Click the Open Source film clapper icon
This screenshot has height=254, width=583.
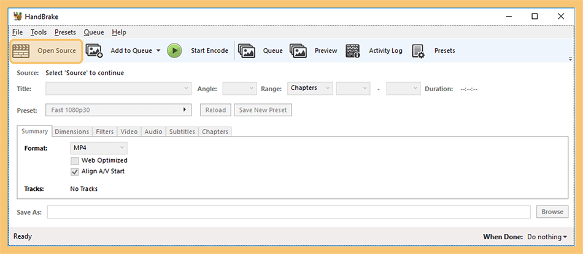(x=21, y=51)
